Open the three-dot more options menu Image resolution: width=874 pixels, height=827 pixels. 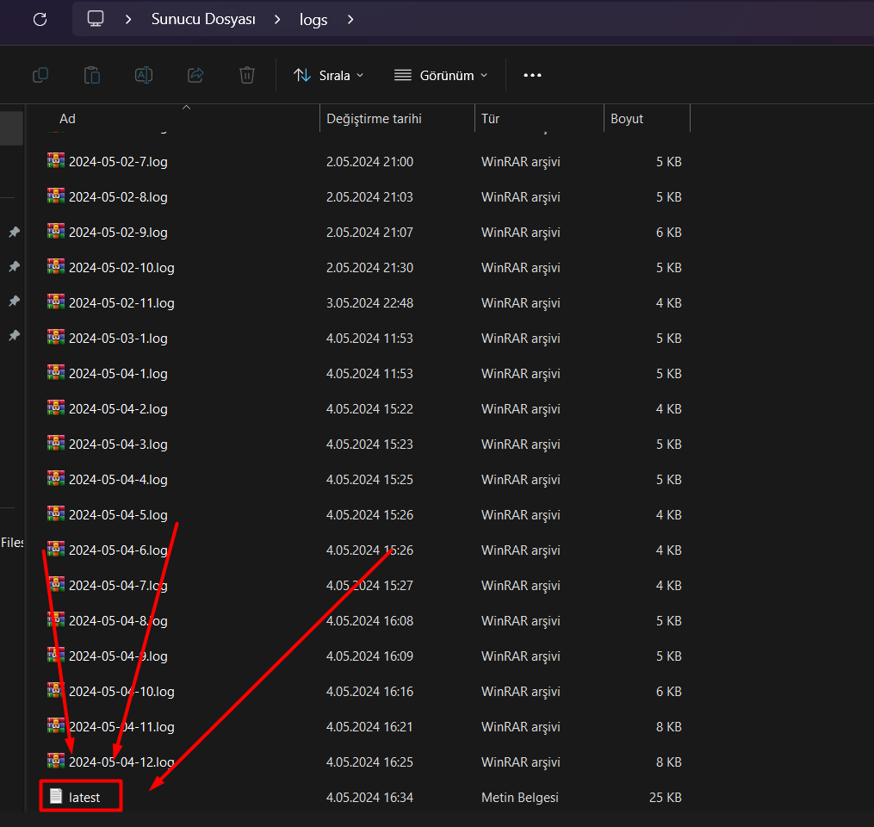[532, 75]
